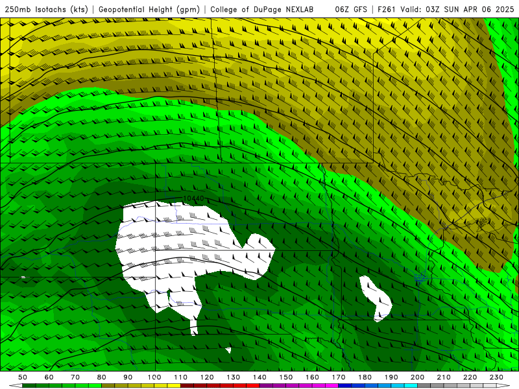Click the '140' value on the color scale
The height and width of the screenshot is (389, 519).
(x=260, y=377)
